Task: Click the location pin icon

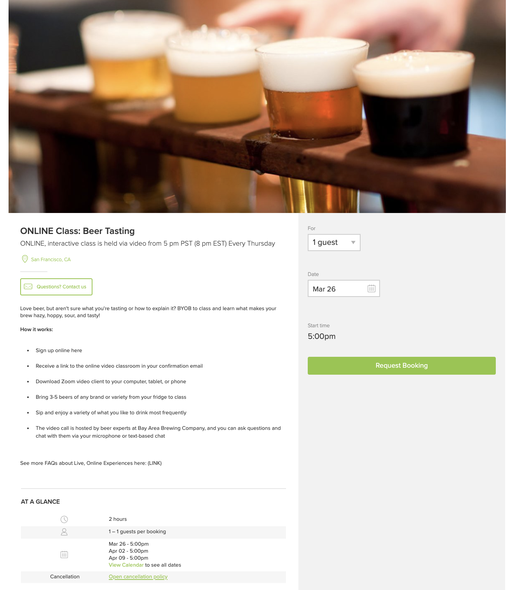Action: (x=25, y=259)
